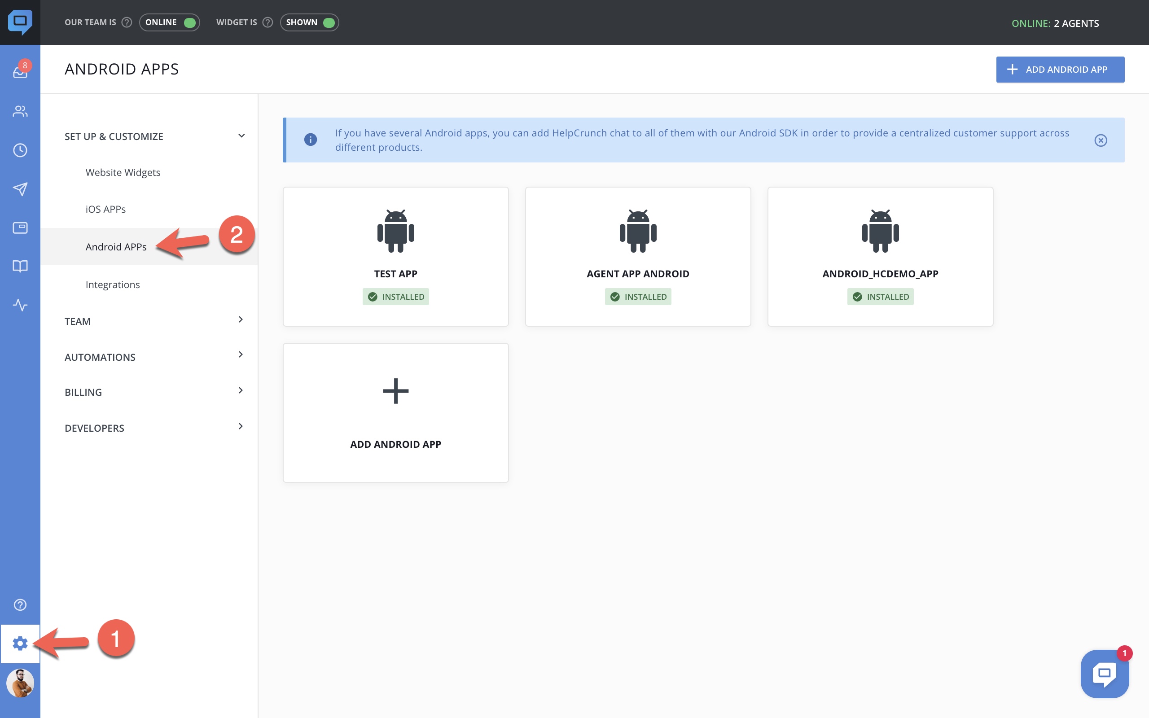Click the clock history sidebar icon
This screenshot has width=1149, height=718.
(20, 150)
